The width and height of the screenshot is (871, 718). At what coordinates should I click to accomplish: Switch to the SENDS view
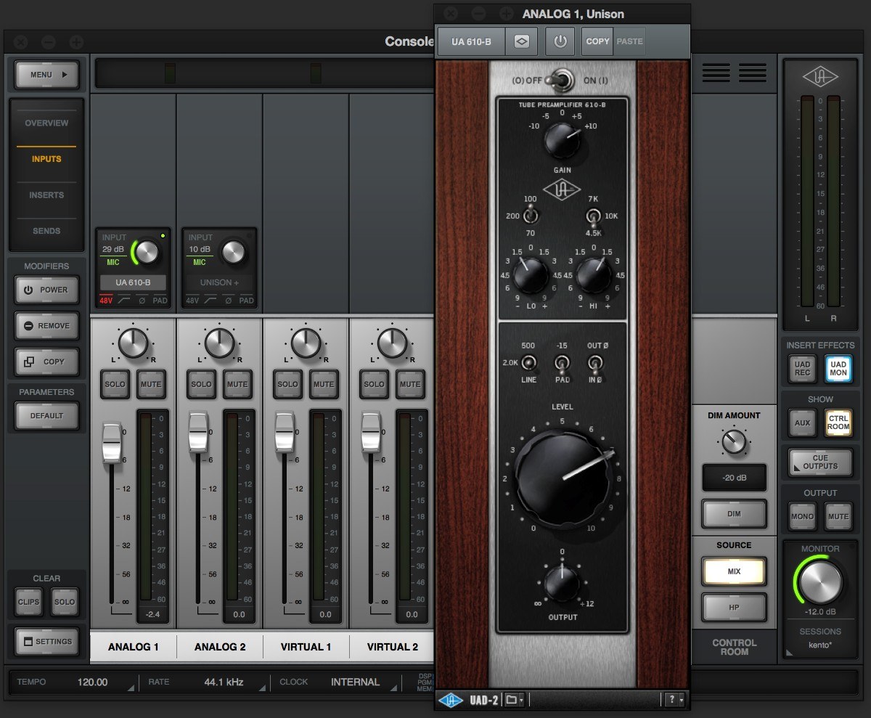46,231
